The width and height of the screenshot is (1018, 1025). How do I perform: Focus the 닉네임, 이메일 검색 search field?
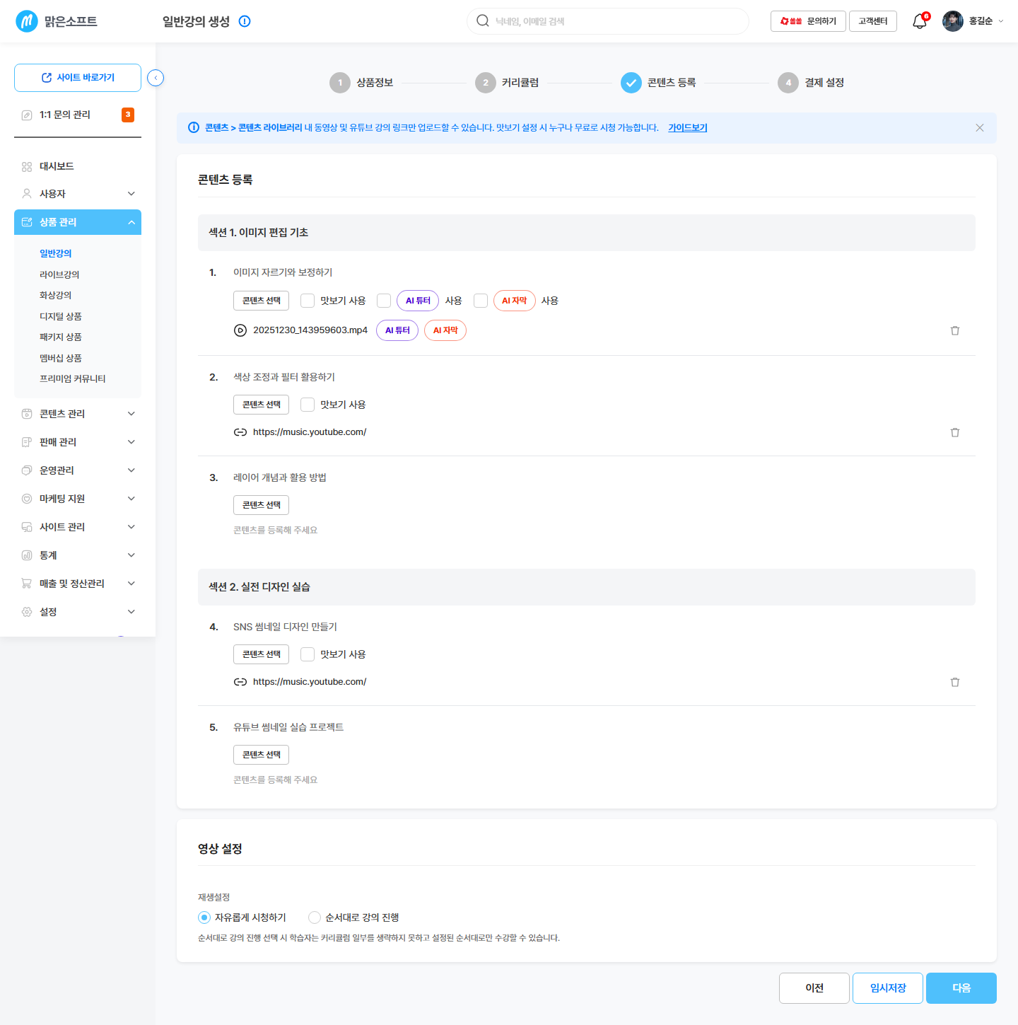[608, 21]
